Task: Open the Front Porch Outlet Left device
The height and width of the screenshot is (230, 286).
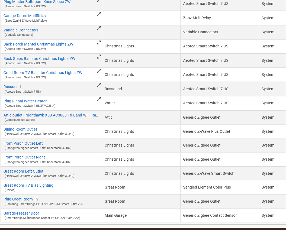Action: pos(23,143)
